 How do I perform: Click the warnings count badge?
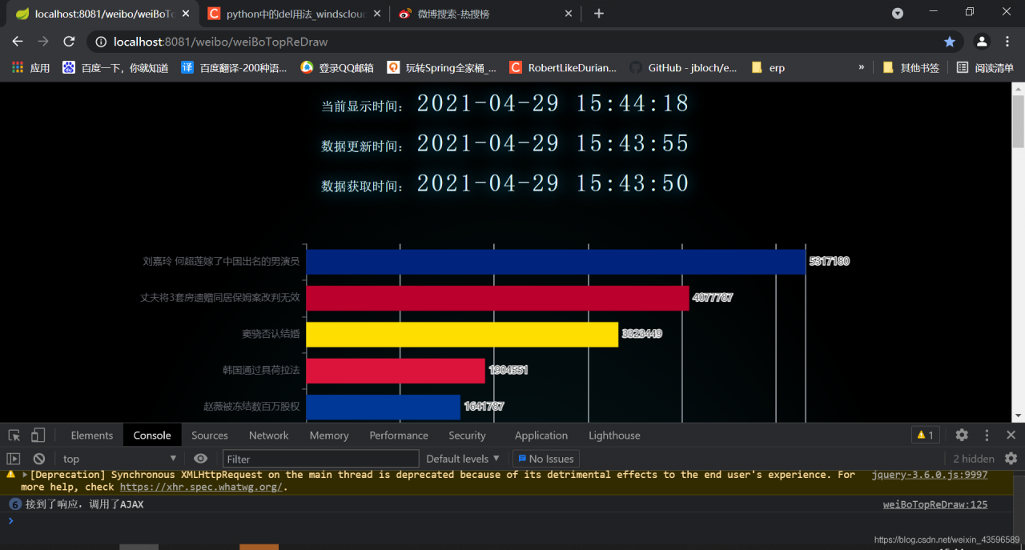[925, 436]
